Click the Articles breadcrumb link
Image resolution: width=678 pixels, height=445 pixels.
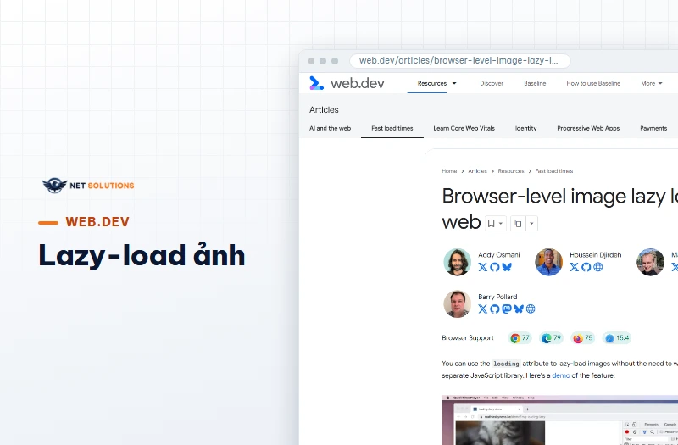click(x=477, y=171)
